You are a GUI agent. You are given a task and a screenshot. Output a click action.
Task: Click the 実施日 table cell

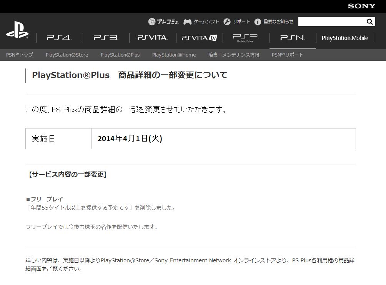click(58, 138)
